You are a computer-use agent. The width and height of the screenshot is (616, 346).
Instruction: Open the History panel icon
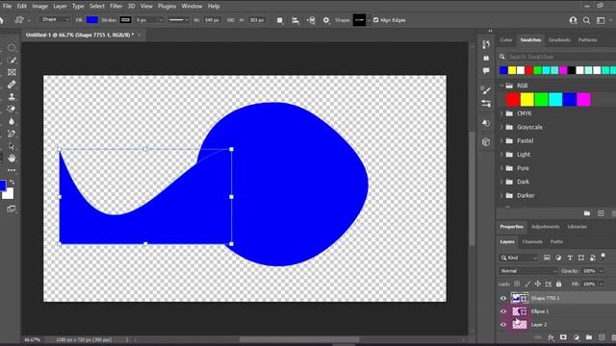click(x=486, y=44)
